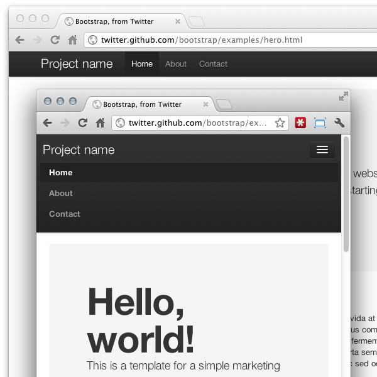Click the Project name brand link in background window

77,63
